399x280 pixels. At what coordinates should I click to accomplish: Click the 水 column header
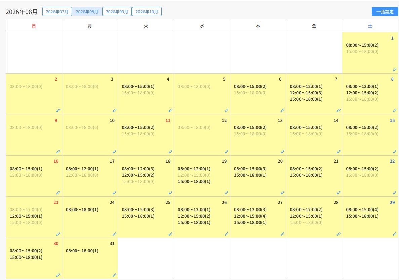(202, 26)
